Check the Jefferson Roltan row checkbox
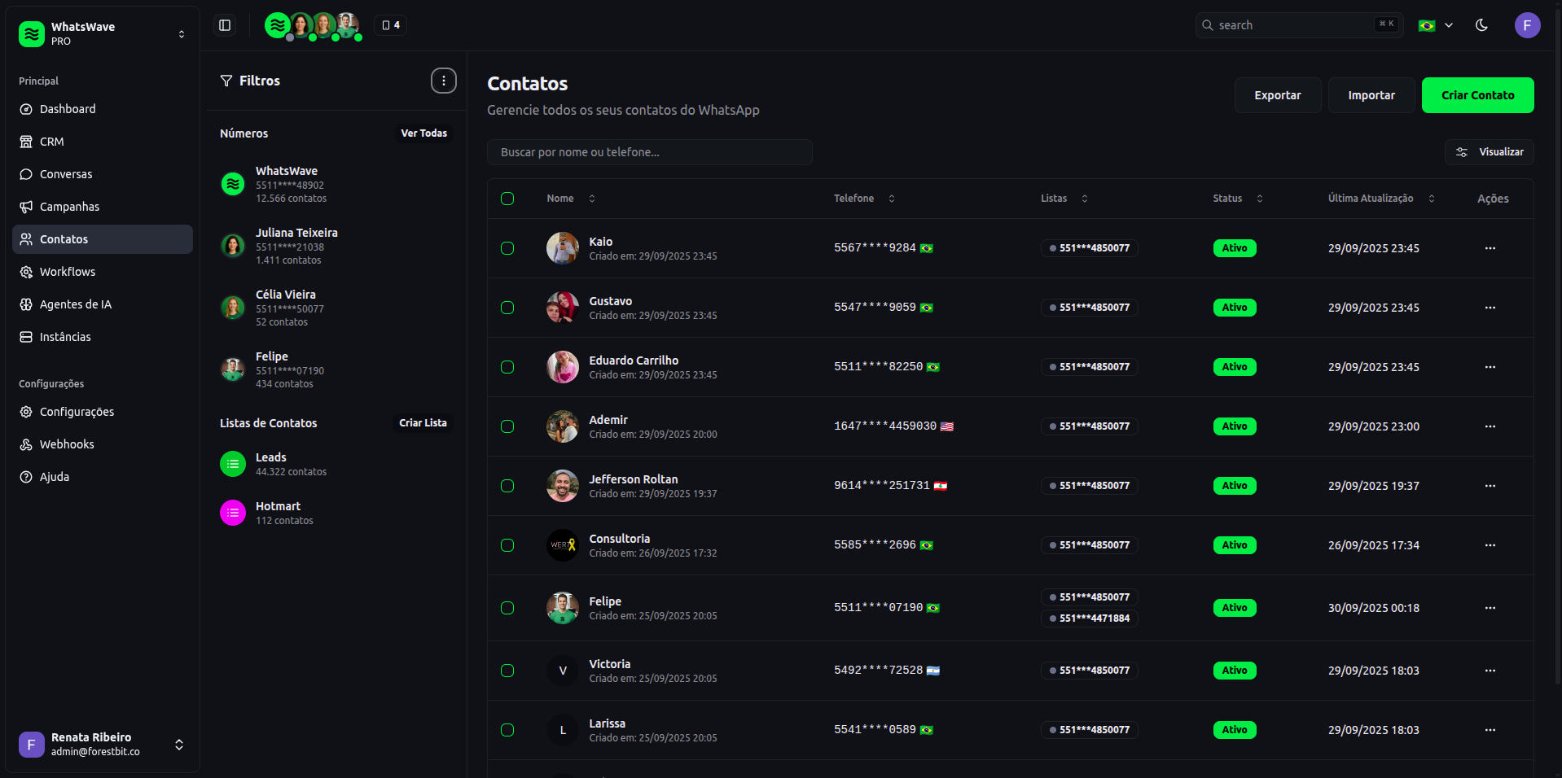1562x778 pixels. click(x=507, y=486)
